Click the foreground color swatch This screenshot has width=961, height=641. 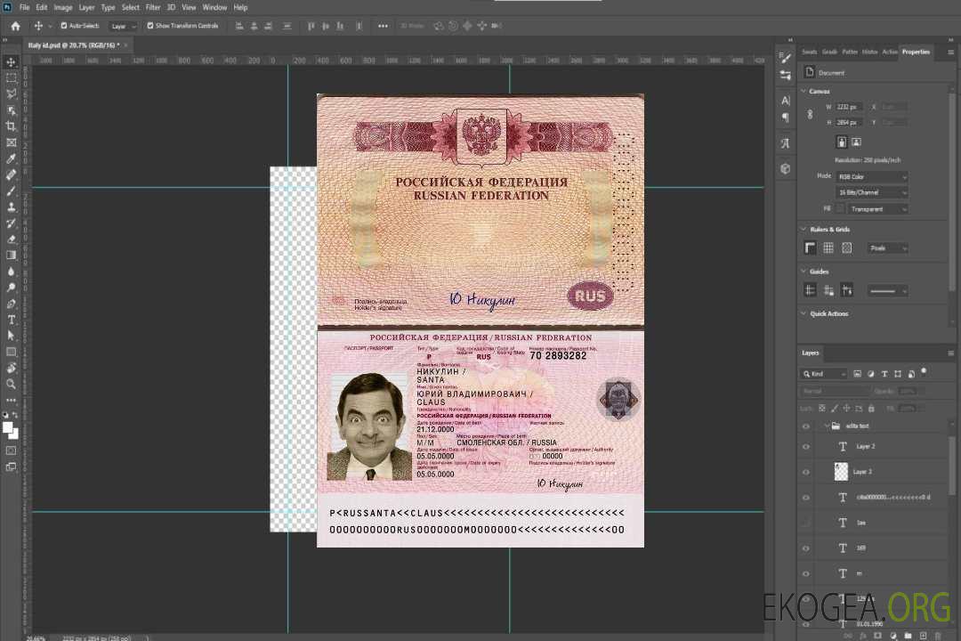pyautogui.click(x=9, y=428)
